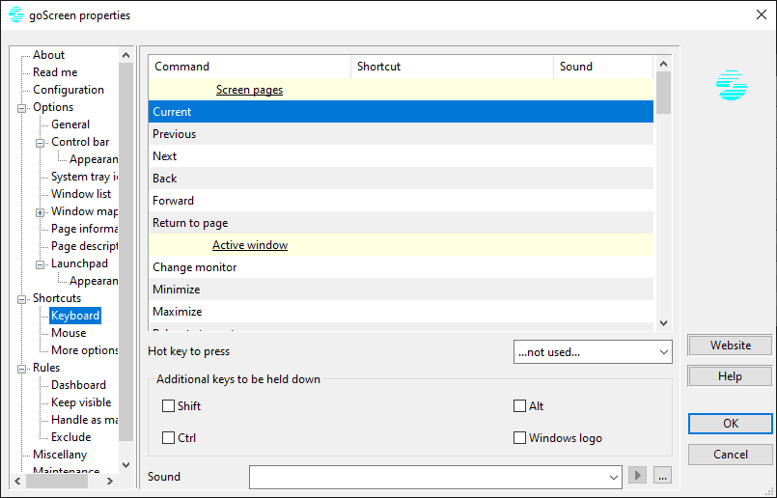This screenshot has height=498, width=777.
Task: Select the Minimize command row
Action: tap(401, 290)
